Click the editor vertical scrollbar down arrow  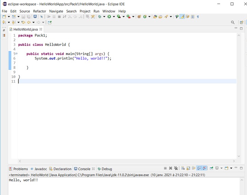click(239, 156)
